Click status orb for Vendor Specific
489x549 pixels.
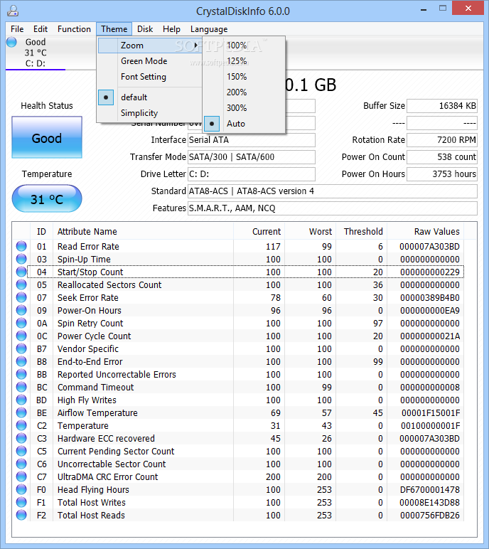21,348
